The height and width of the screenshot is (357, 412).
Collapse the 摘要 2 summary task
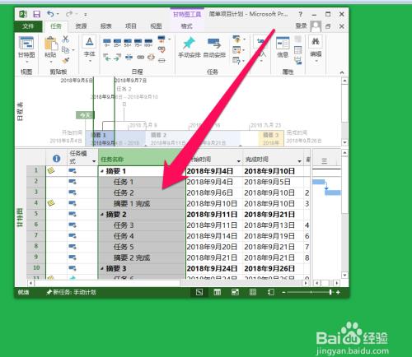click(102, 215)
